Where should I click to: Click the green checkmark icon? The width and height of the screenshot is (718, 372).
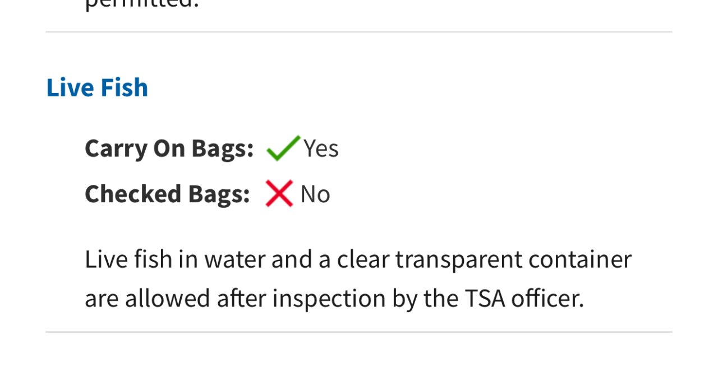[x=282, y=148]
